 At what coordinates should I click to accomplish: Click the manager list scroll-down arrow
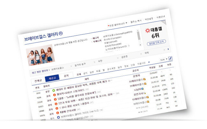pyautogui.click(x=140, y=45)
